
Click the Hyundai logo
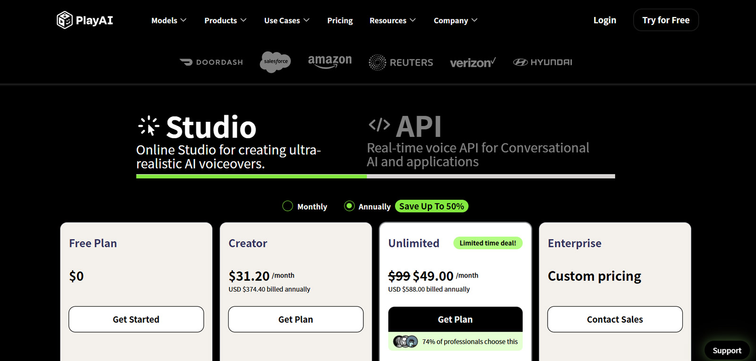click(542, 62)
